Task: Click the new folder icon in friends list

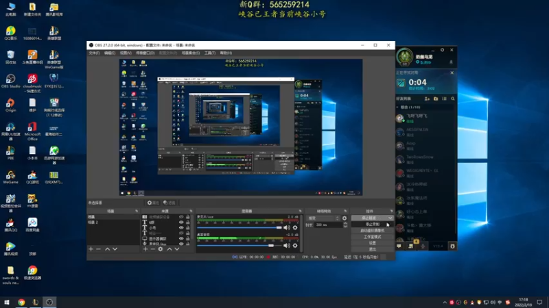Action: [x=436, y=99]
